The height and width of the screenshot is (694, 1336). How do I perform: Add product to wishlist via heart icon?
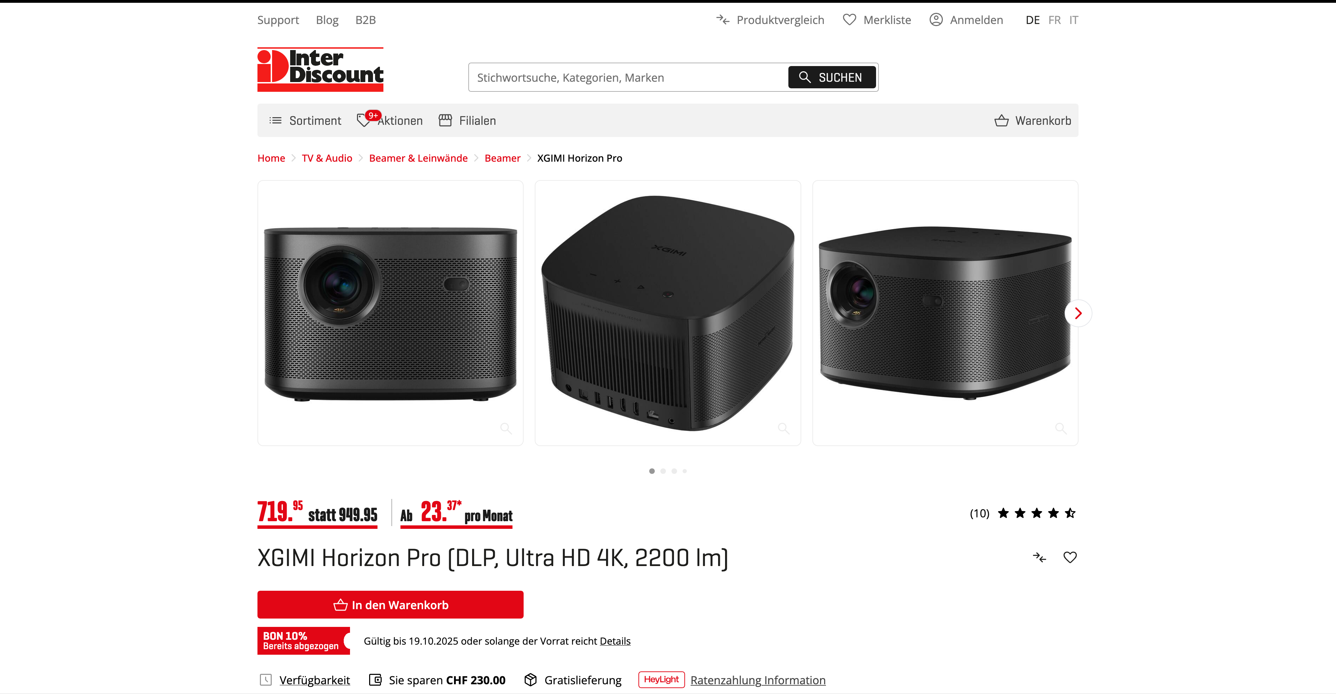coord(1070,557)
